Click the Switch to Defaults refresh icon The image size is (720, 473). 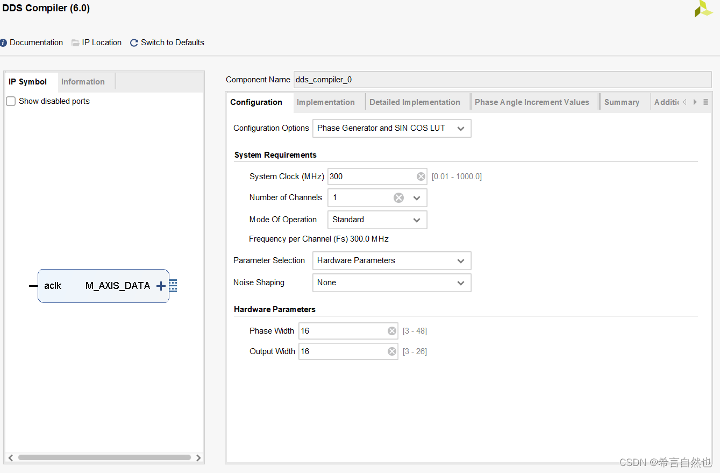pyautogui.click(x=134, y=43)
